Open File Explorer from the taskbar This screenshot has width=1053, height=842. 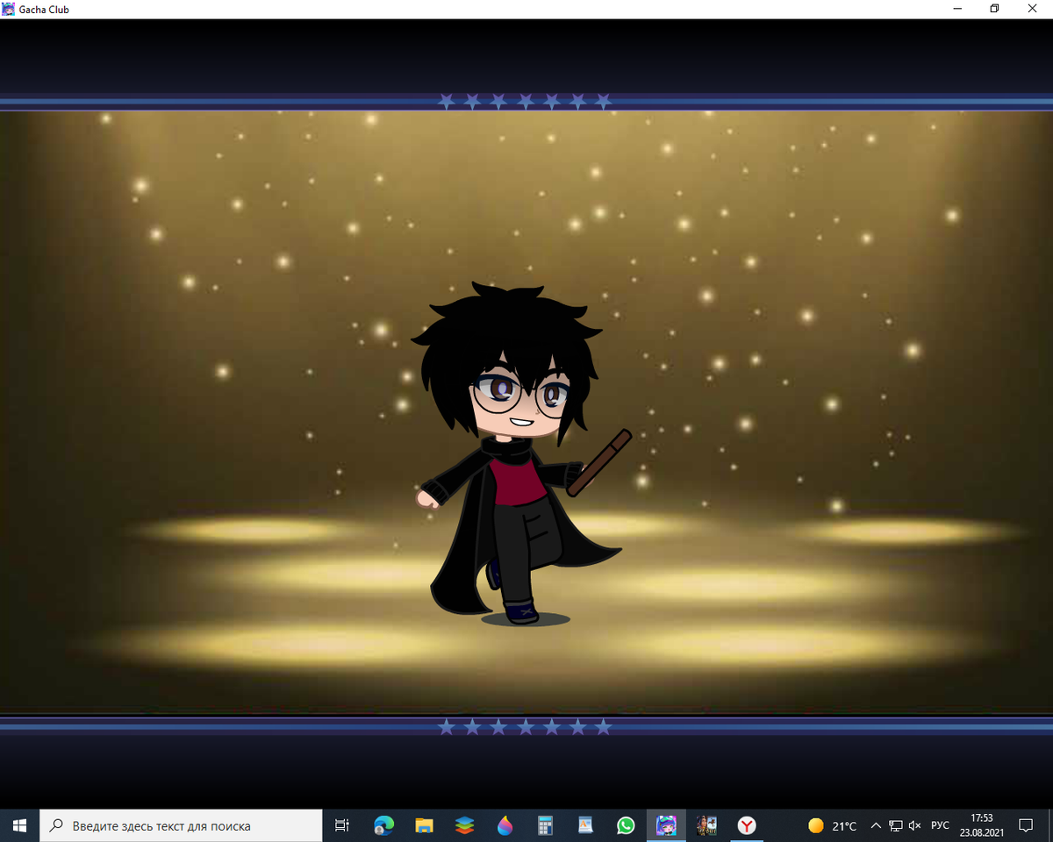pos(425,825)
